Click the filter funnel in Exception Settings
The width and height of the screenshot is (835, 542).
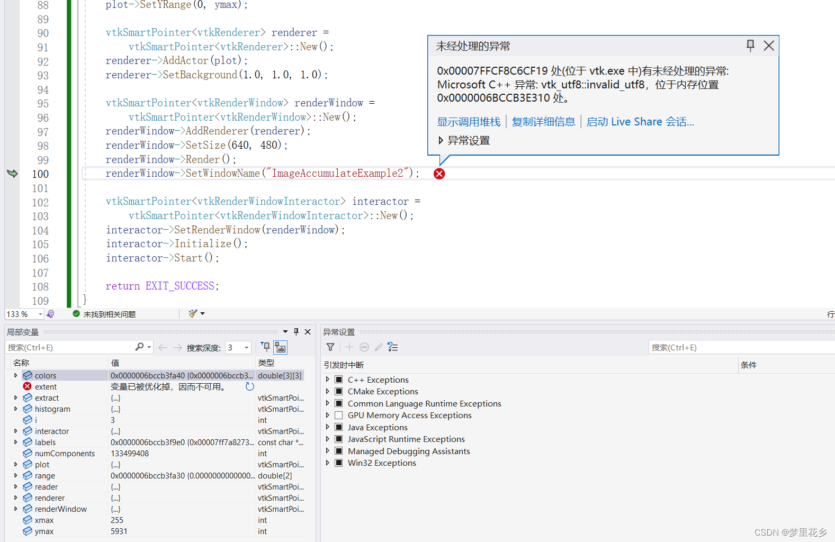(330, 347)
